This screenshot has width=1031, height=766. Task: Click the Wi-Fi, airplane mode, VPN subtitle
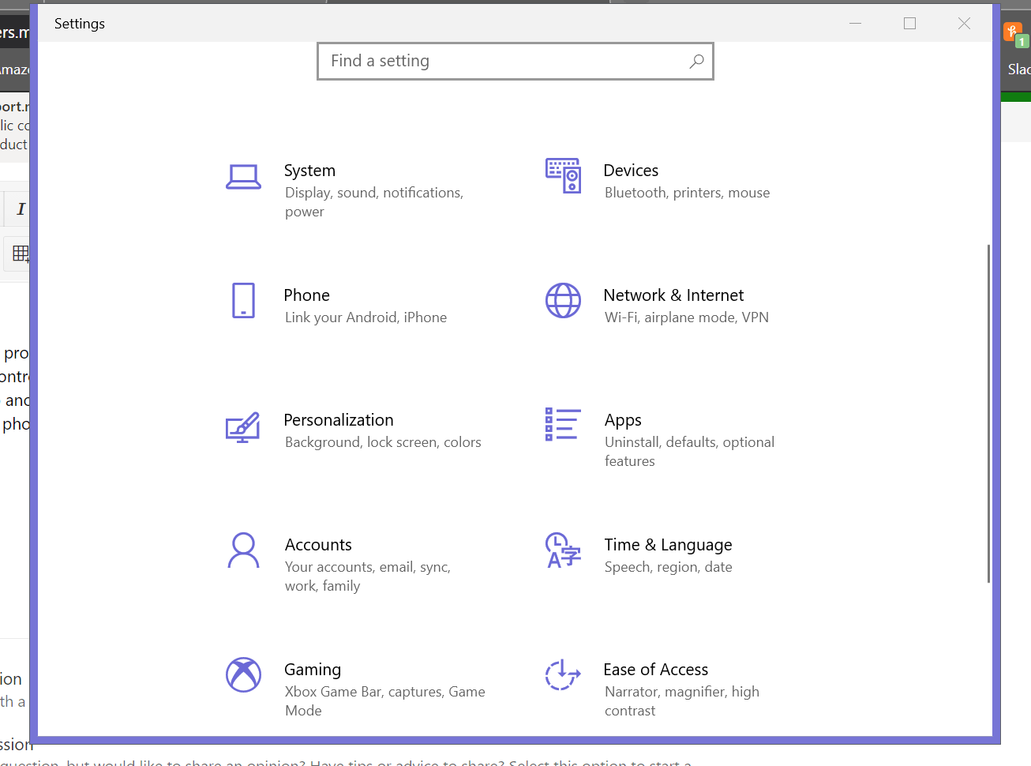tap(686, 317)
